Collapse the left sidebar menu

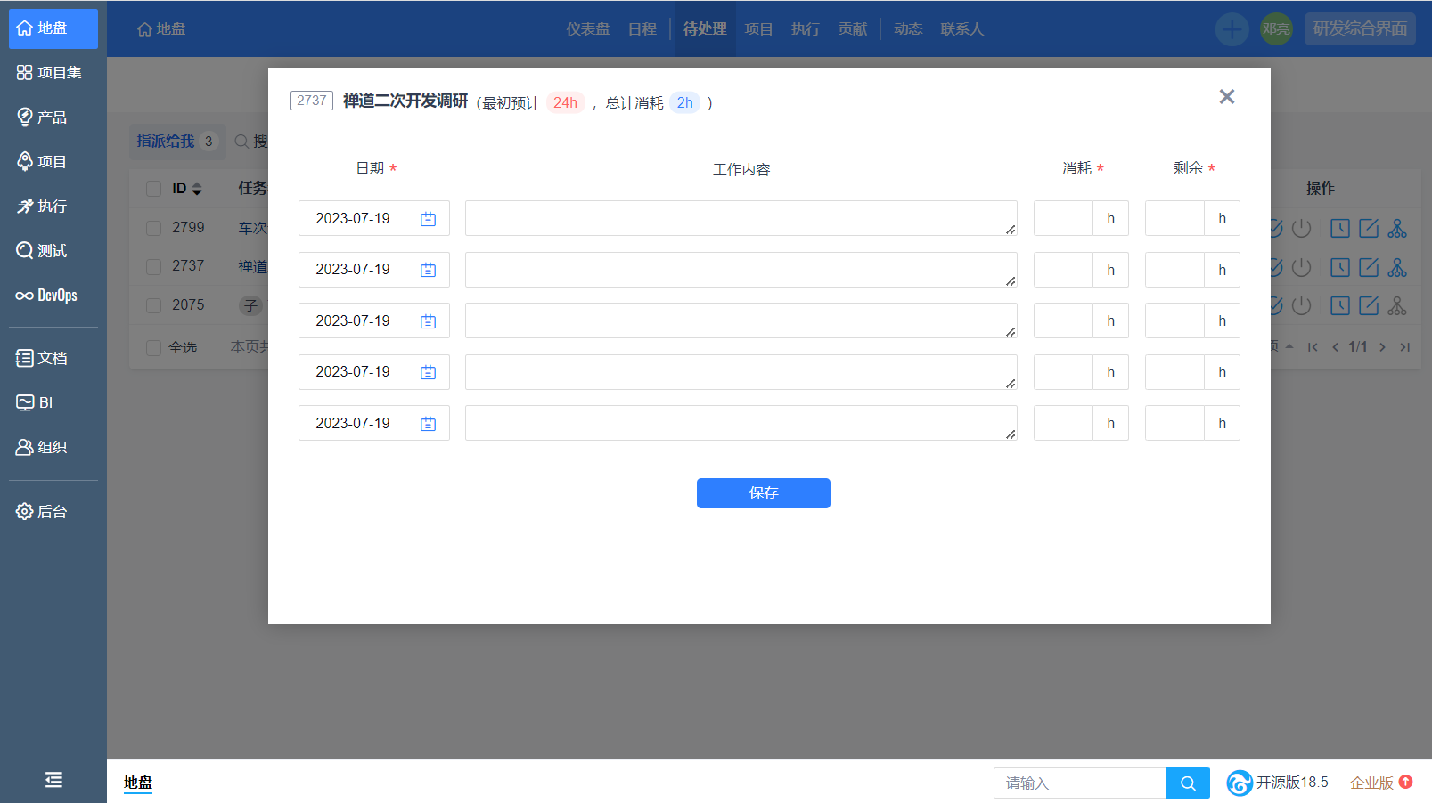coord(53,780)
